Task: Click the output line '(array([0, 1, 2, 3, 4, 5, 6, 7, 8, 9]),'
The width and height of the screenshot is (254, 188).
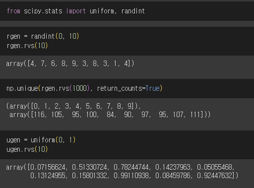Action: [73, 106]
